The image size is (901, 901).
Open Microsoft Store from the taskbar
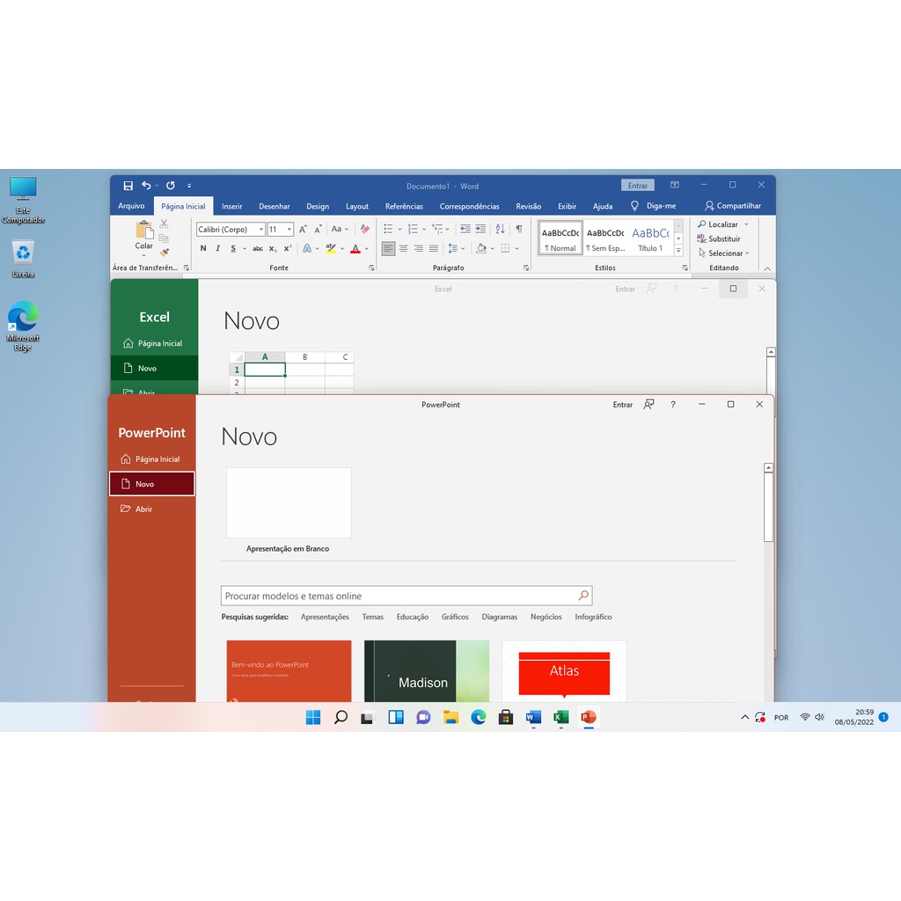coord(506,717)
